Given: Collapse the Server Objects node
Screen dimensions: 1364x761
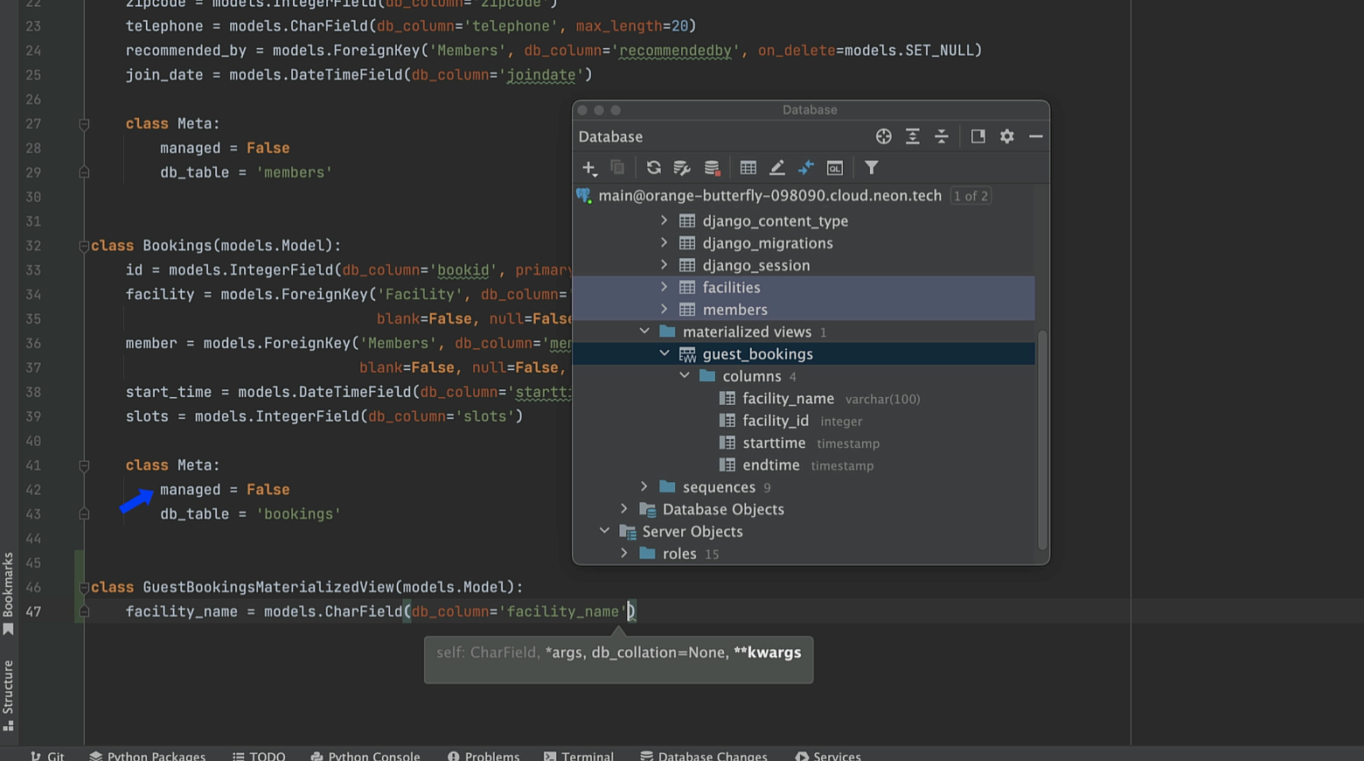Looking at the screenshot, I should click(604, 531).
